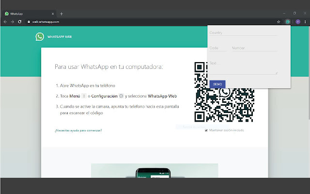Uncheck Mantener sesión iniciada checkbox

click(206, 130)
